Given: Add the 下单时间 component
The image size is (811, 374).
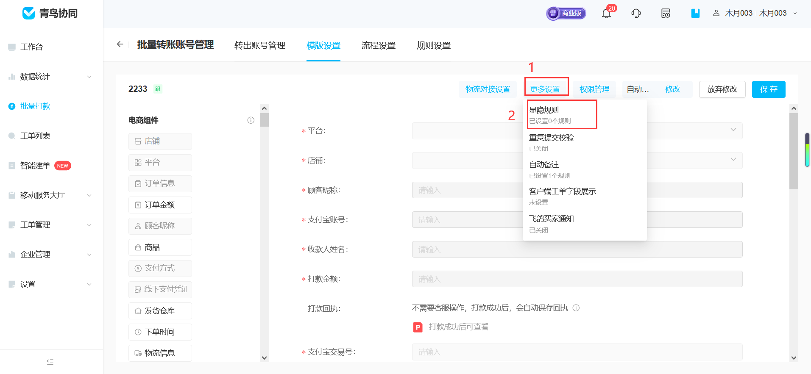Looking at the screenshot, I should coord(160,332).
